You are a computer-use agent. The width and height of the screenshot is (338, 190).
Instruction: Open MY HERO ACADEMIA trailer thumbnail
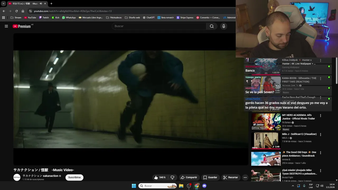(x=266, y=122)
